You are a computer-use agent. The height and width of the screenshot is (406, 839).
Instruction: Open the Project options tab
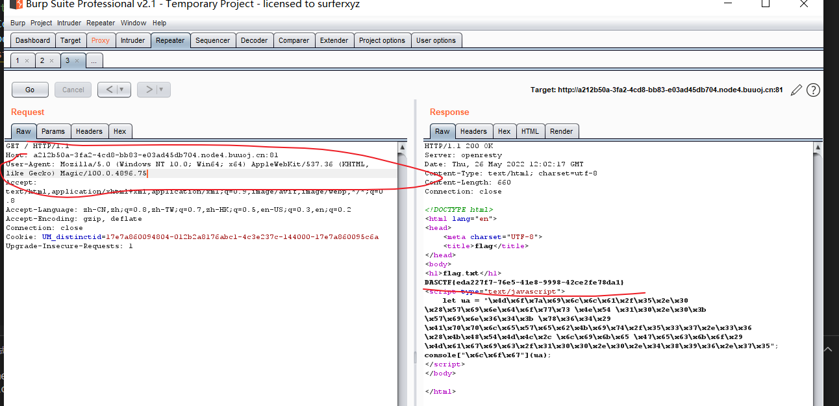tap(382, 40)
